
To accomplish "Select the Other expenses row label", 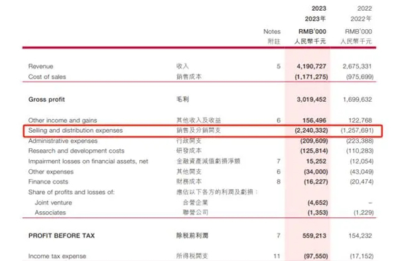I will (x=51, y=172).
